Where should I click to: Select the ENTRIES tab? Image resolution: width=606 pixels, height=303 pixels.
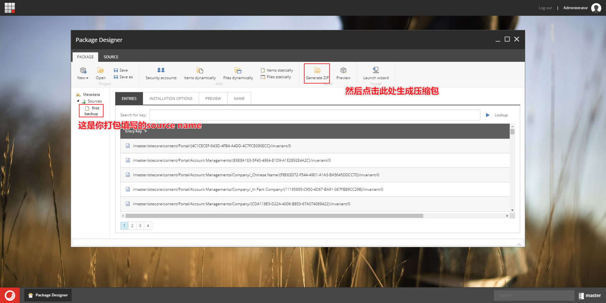point(129,99)
